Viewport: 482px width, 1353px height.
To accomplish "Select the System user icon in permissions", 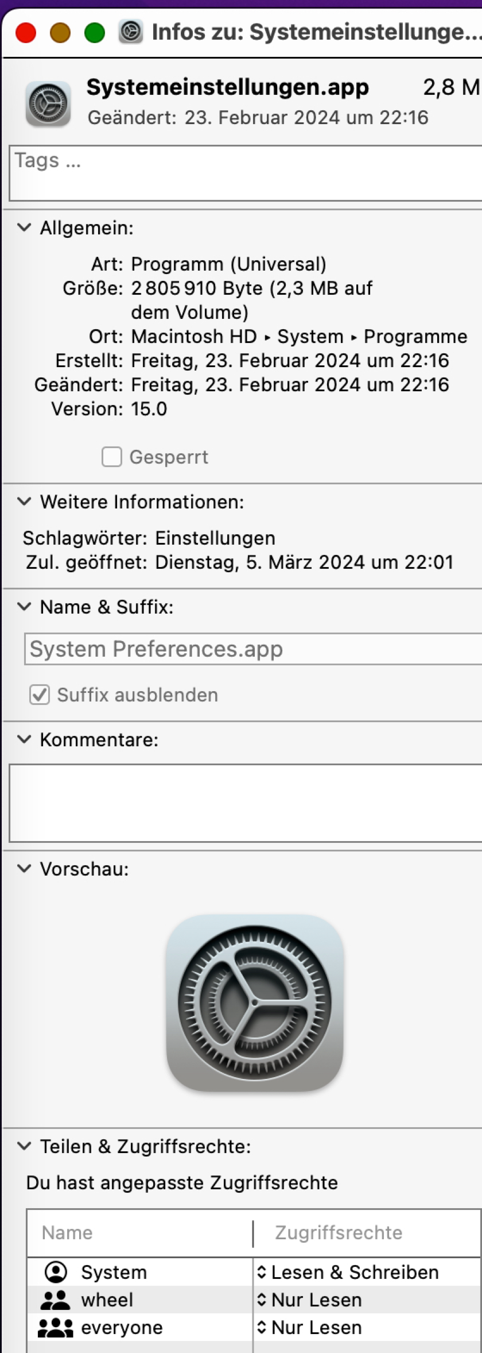I will point(56,1272).
